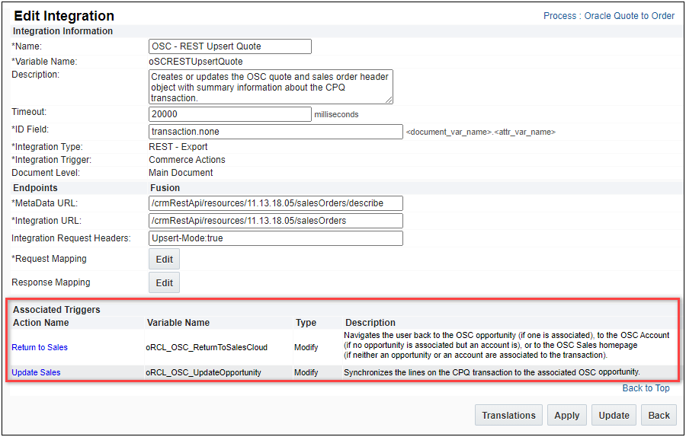The height and width of the screenshot is (437, 686).
Task: Click the Integration Request Headers field
Action: click(276, 238)
